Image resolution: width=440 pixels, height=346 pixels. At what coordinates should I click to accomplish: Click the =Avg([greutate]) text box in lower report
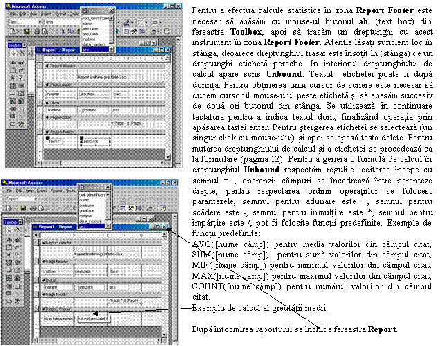click(x=93, y=318)
